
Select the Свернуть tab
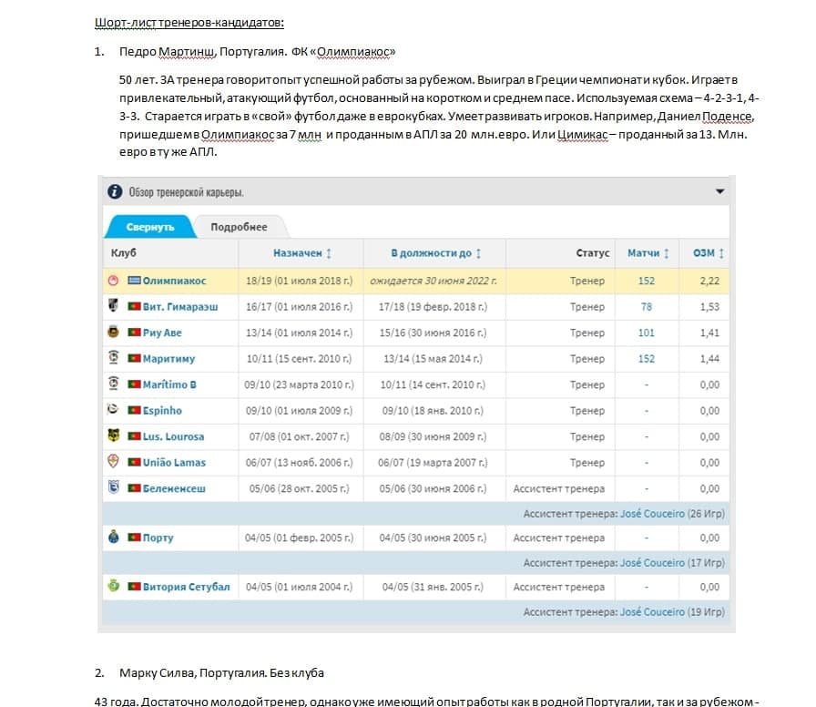coord(150,227)
